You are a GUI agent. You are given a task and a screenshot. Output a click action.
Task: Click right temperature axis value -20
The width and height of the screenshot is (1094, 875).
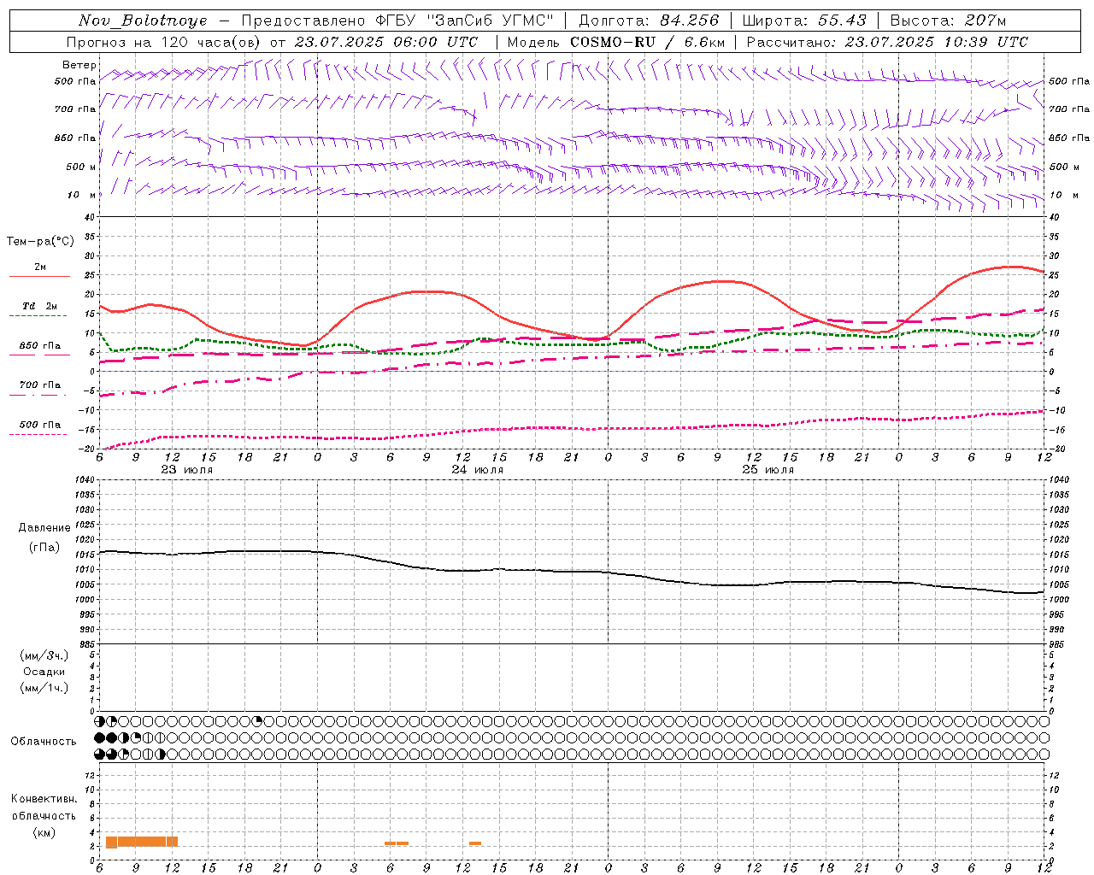coord(1056,449)
